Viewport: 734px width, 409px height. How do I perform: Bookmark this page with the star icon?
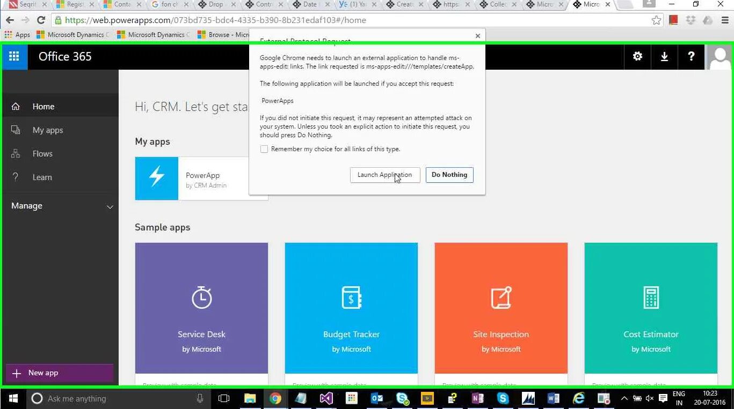656,20
